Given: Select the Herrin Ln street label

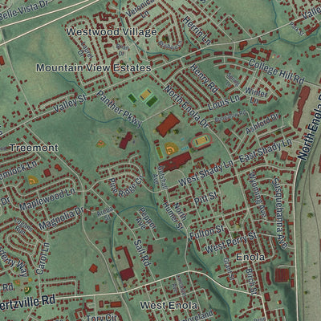Looking at the screenshot, I should coord(197,30).
